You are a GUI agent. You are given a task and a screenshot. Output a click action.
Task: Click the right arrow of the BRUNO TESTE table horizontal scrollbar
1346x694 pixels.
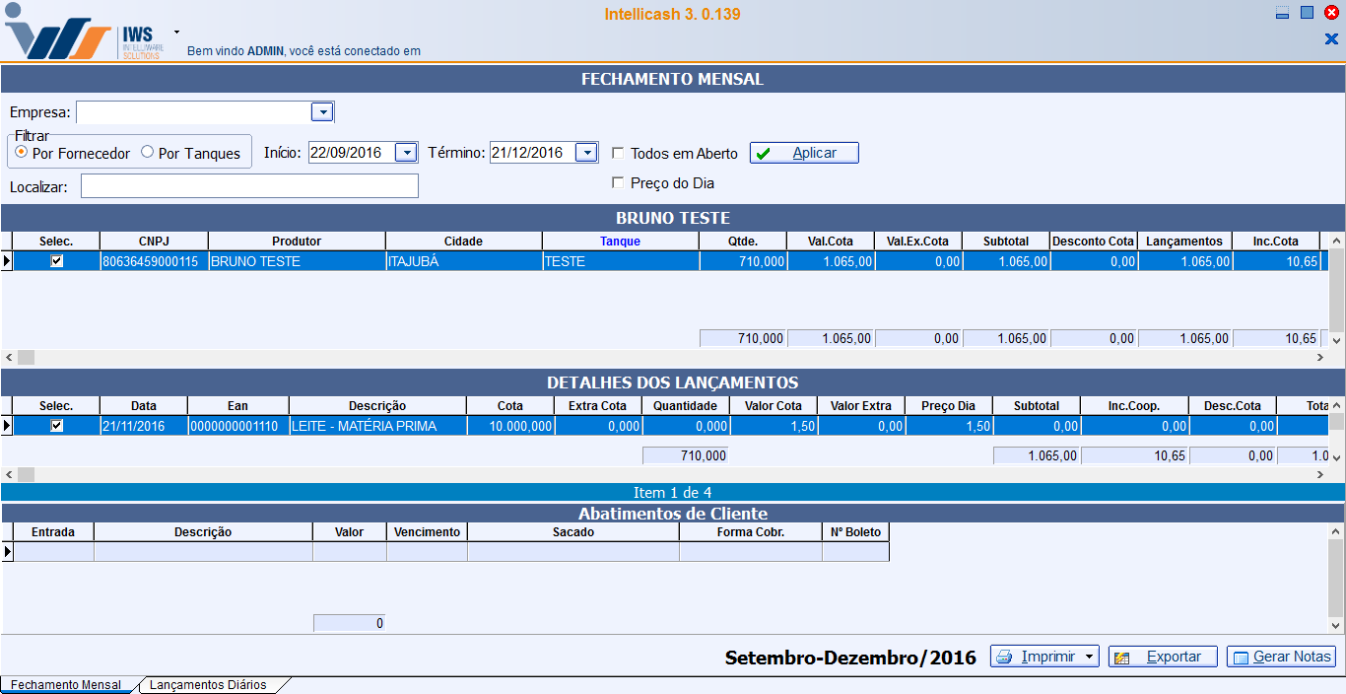(1320, 357)
